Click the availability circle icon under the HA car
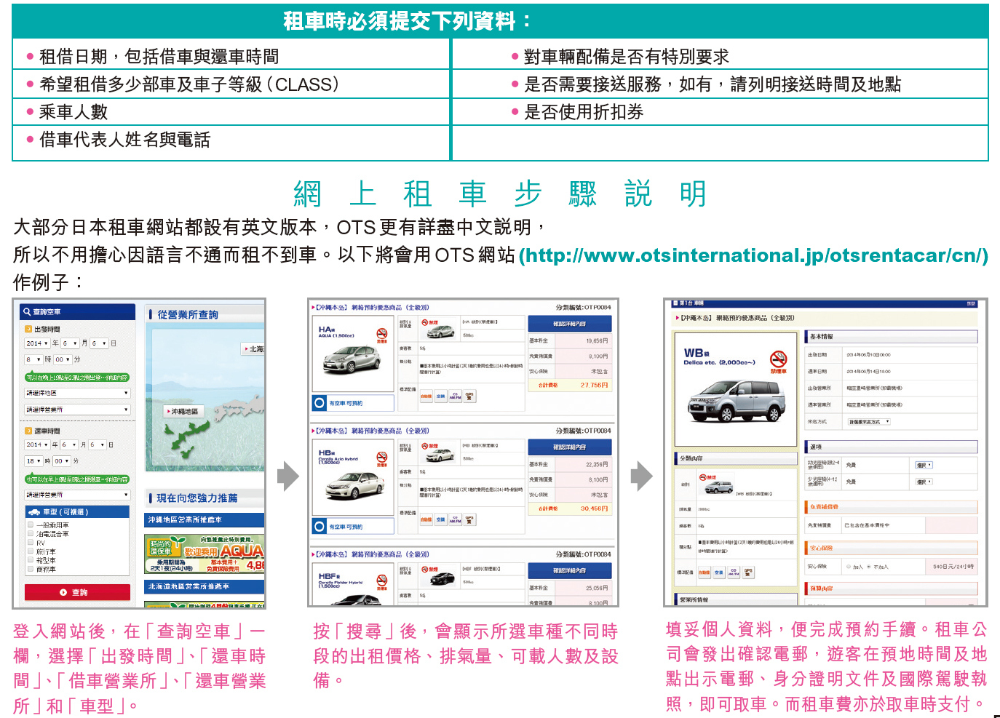The image size is (1000, 718). pos(320,402)
